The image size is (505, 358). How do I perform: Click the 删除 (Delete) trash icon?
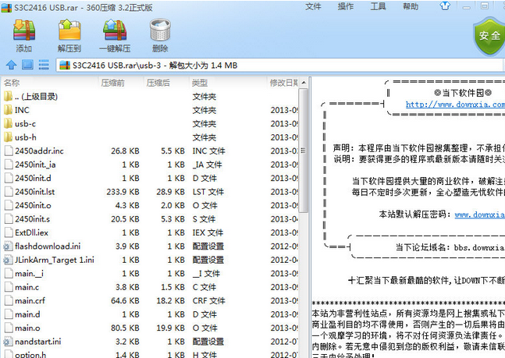160,30
